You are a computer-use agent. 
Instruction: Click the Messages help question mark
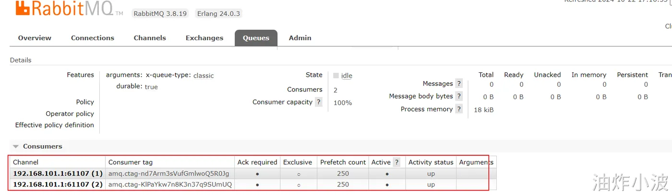pyautogui.click(x=459, y=84)
